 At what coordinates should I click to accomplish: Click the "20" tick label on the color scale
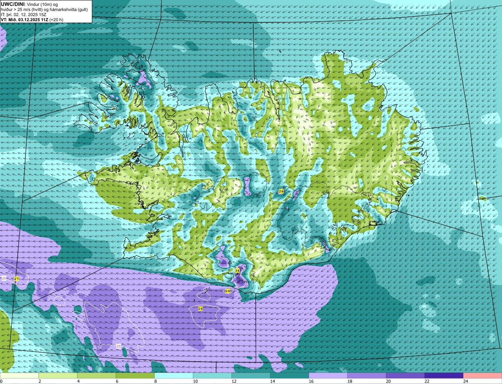point(388,381)
